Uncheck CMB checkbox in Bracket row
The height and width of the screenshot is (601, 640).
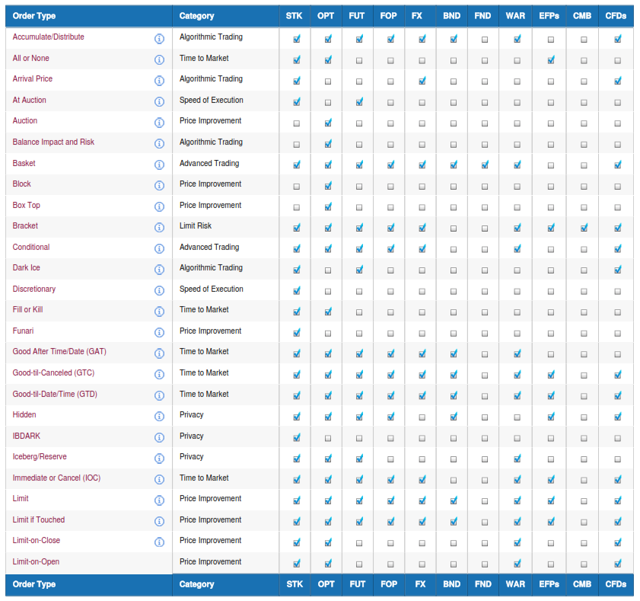pos(584,228)
